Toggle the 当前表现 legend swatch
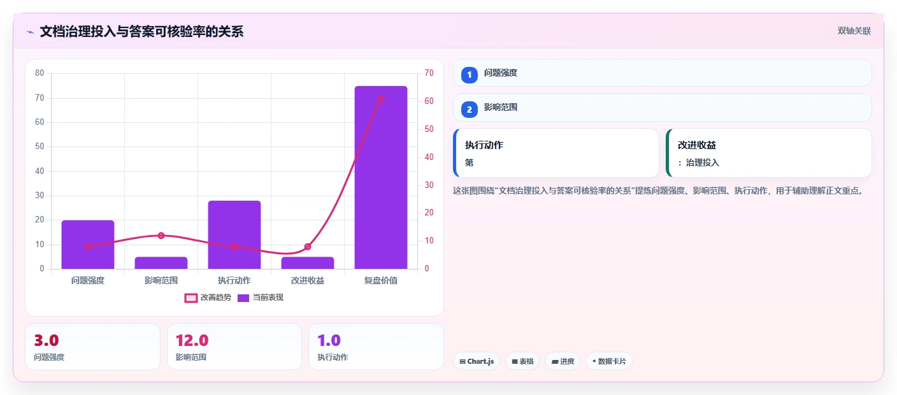This screenshot has height=395, width=897. point(243,298)
